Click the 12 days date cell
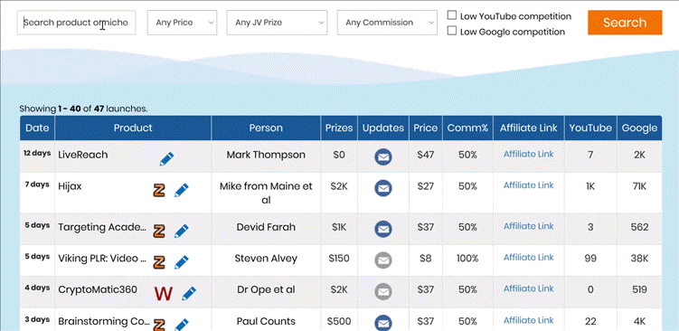The width and height of the screenshot is (679, 331). [x=37, y=154]
